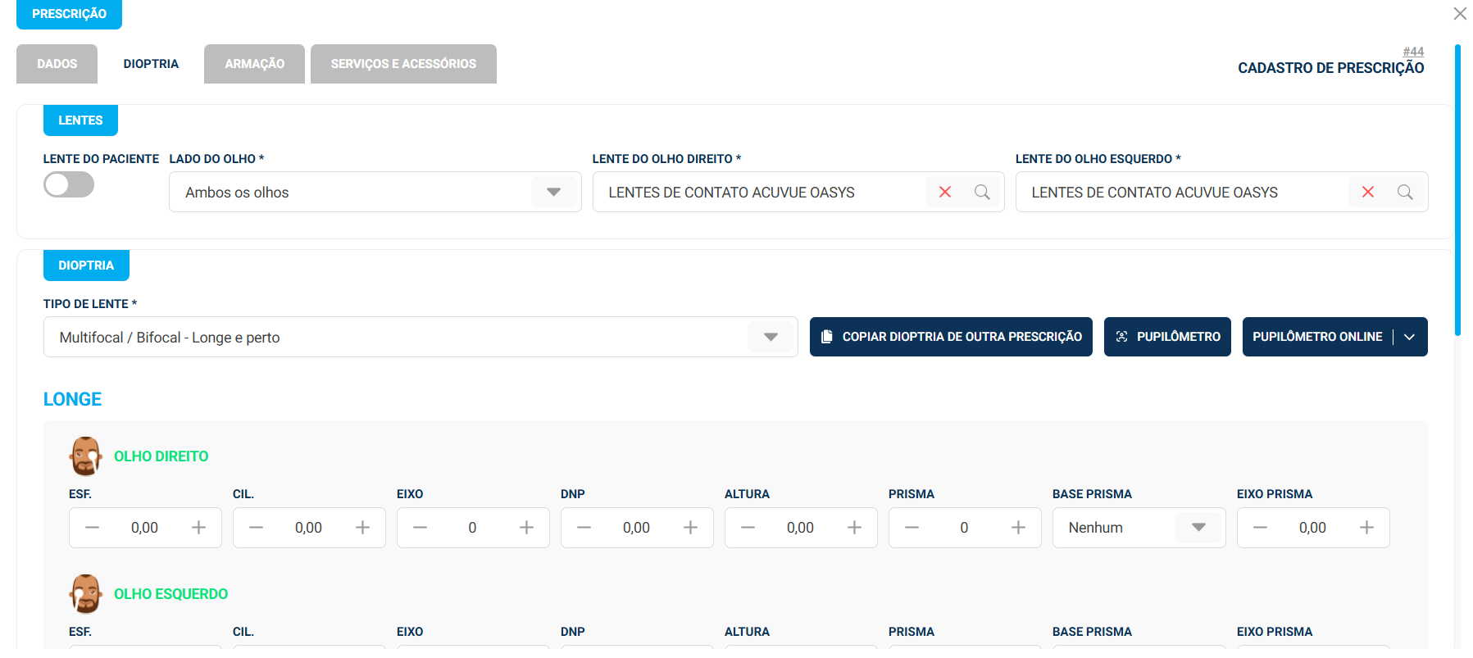Clear the left eye lens selection
This screenshot has width=1473, height=658.
click(1368, 192)
